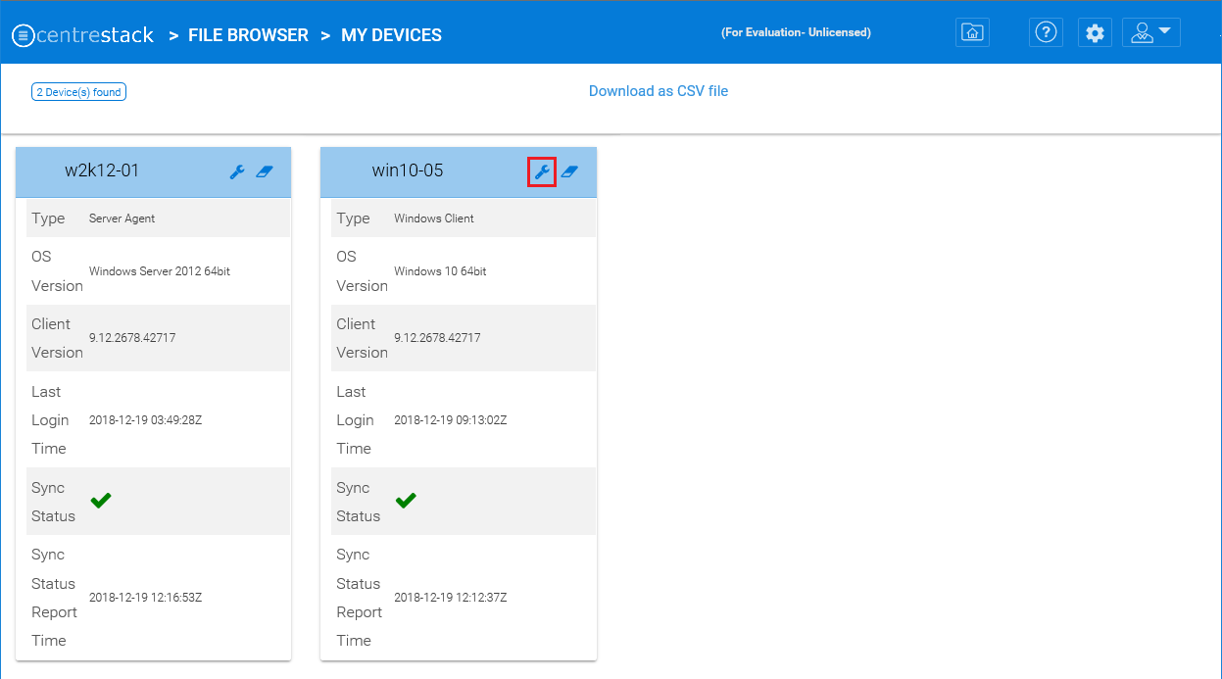
Task: Open help question mark icon
Action: click(x=1047, y=32)
